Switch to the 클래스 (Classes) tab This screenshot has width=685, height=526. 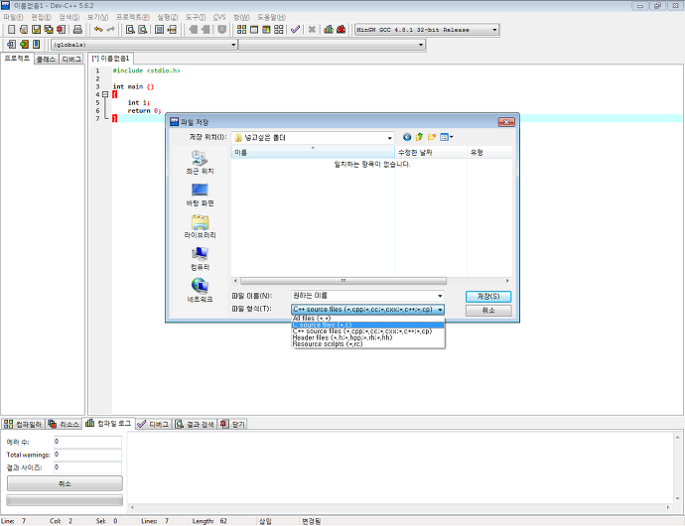tap(46, 59)
